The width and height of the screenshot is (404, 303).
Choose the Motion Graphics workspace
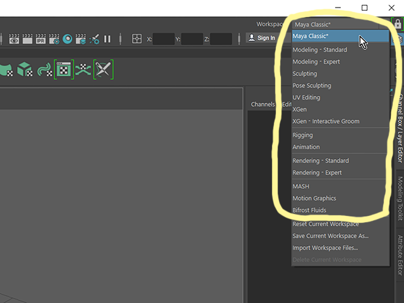pyautogui.click(x=340, y=198)
